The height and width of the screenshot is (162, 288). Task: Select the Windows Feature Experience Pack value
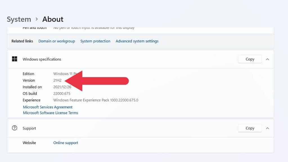tap(96, 100)
